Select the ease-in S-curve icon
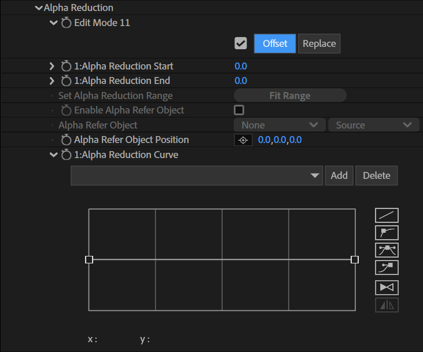The height and width of the screenshot is (352, 423). tap(387, 267)
